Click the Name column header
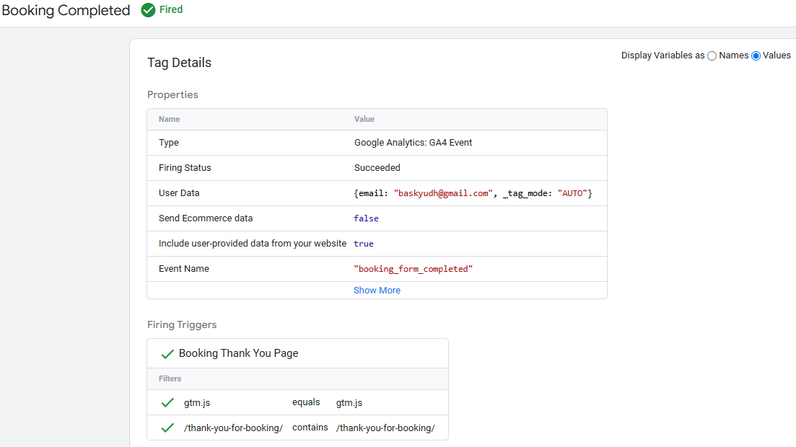The height and width of the screenshot is (447, 796). [170, 119]
